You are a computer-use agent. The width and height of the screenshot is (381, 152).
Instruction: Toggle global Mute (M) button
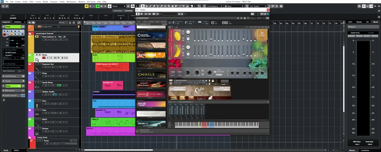pos(87,6)
